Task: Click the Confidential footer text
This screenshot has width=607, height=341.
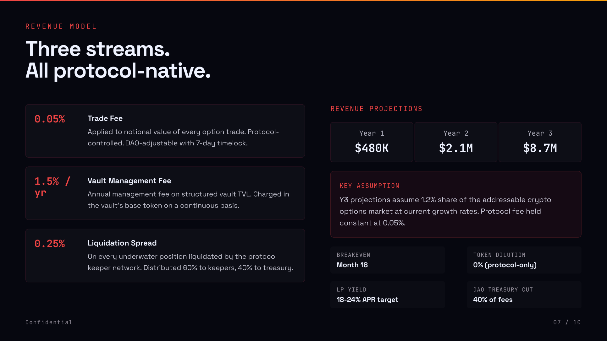Action: [49, 322]
